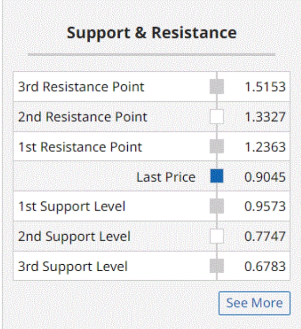Viewport: 301px width, 329px height.
Task: Select the Last Price label
Action: [x=166, y=177]
